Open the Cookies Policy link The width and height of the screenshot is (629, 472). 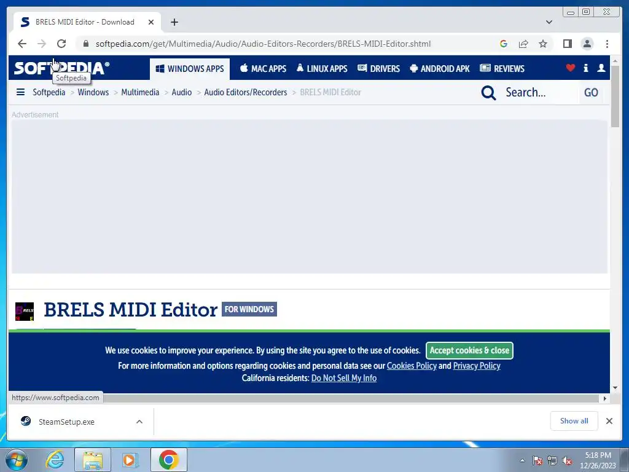412,366
